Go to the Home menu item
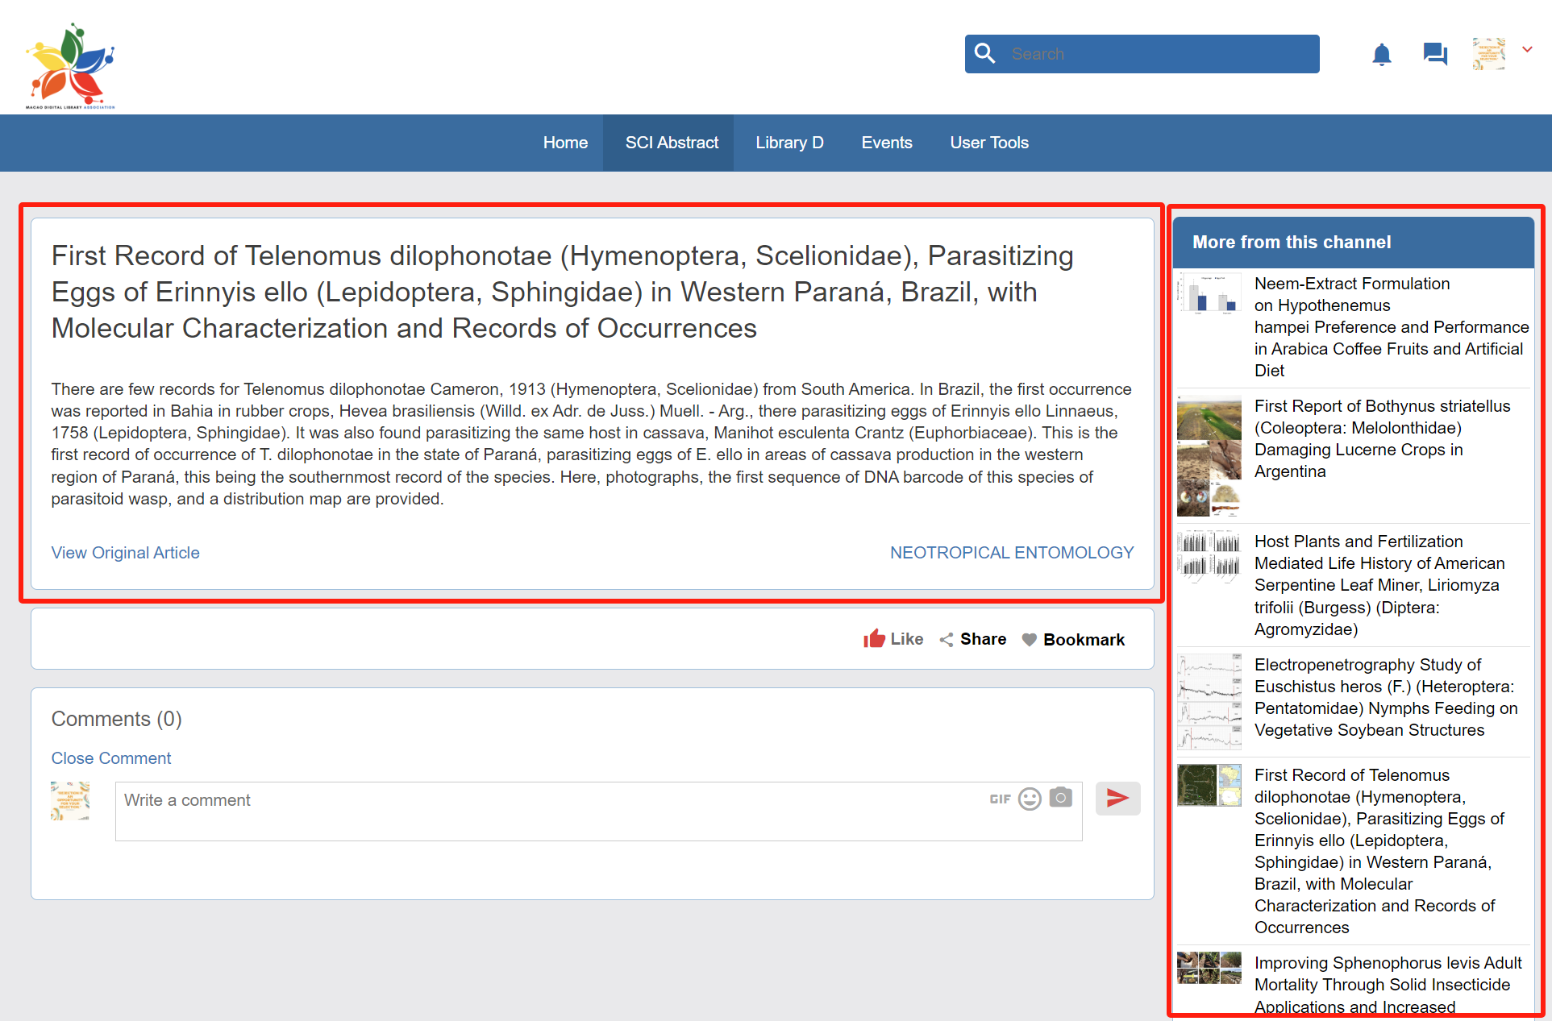This screenshot has width=1552, height=1021. [x=565, y=143]
